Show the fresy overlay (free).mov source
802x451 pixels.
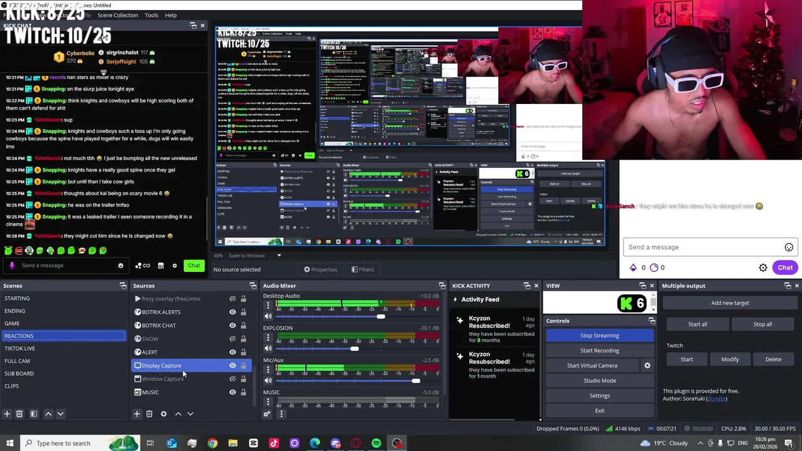pyautogui.click(x=232, y=299)
